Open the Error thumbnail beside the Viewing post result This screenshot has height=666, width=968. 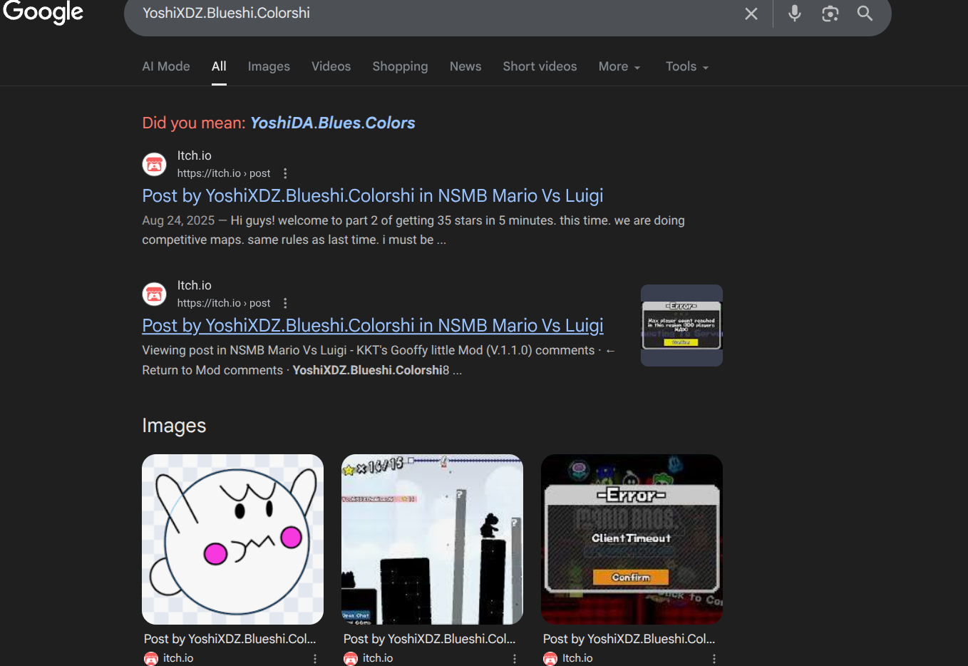pos(681,325)
